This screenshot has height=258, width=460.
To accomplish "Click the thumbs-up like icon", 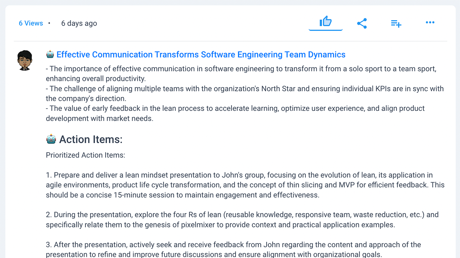I will click(x=326, y=22).
